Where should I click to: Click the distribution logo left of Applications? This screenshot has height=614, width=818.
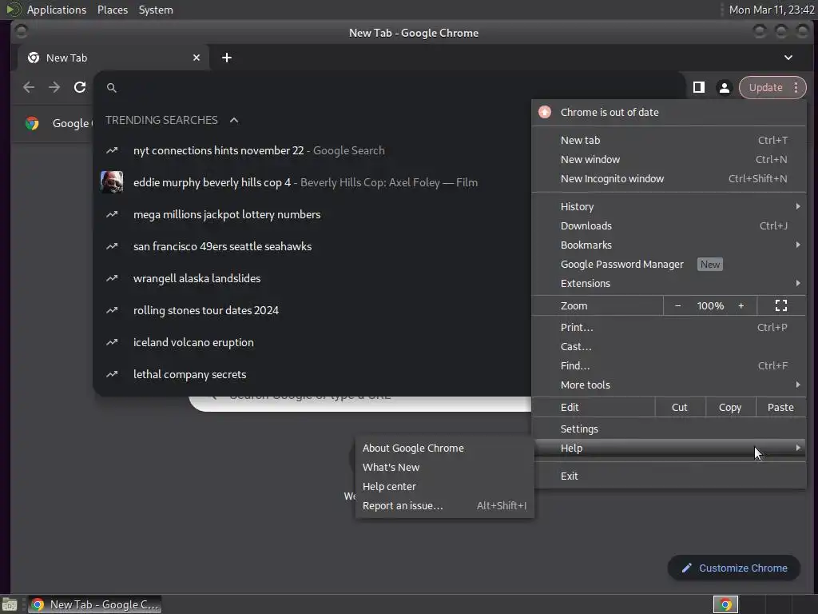14,10
